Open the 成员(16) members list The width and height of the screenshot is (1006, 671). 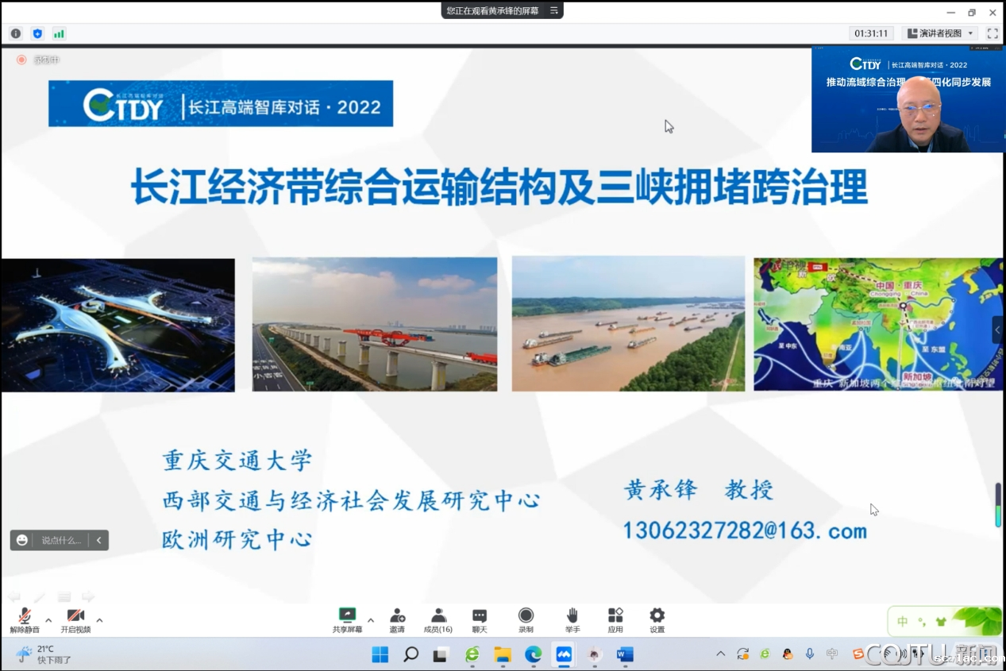pos(438,620)
